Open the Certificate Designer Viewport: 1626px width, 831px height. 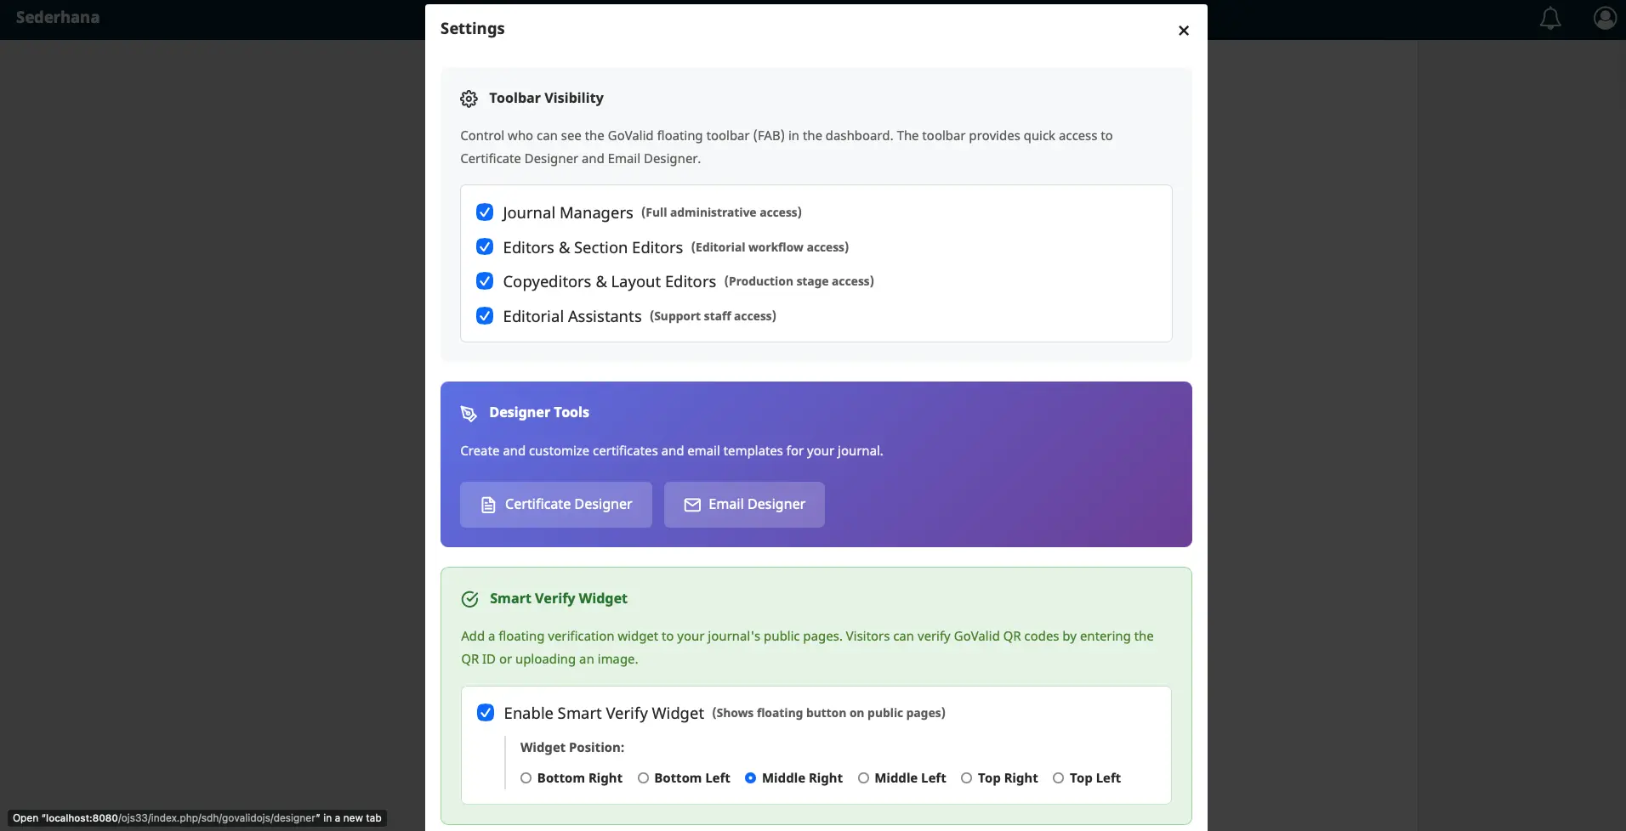click(x=556, y=505)
